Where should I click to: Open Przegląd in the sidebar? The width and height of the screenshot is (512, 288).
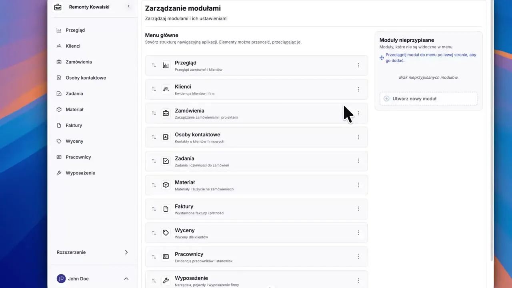(x=75, y=30)
